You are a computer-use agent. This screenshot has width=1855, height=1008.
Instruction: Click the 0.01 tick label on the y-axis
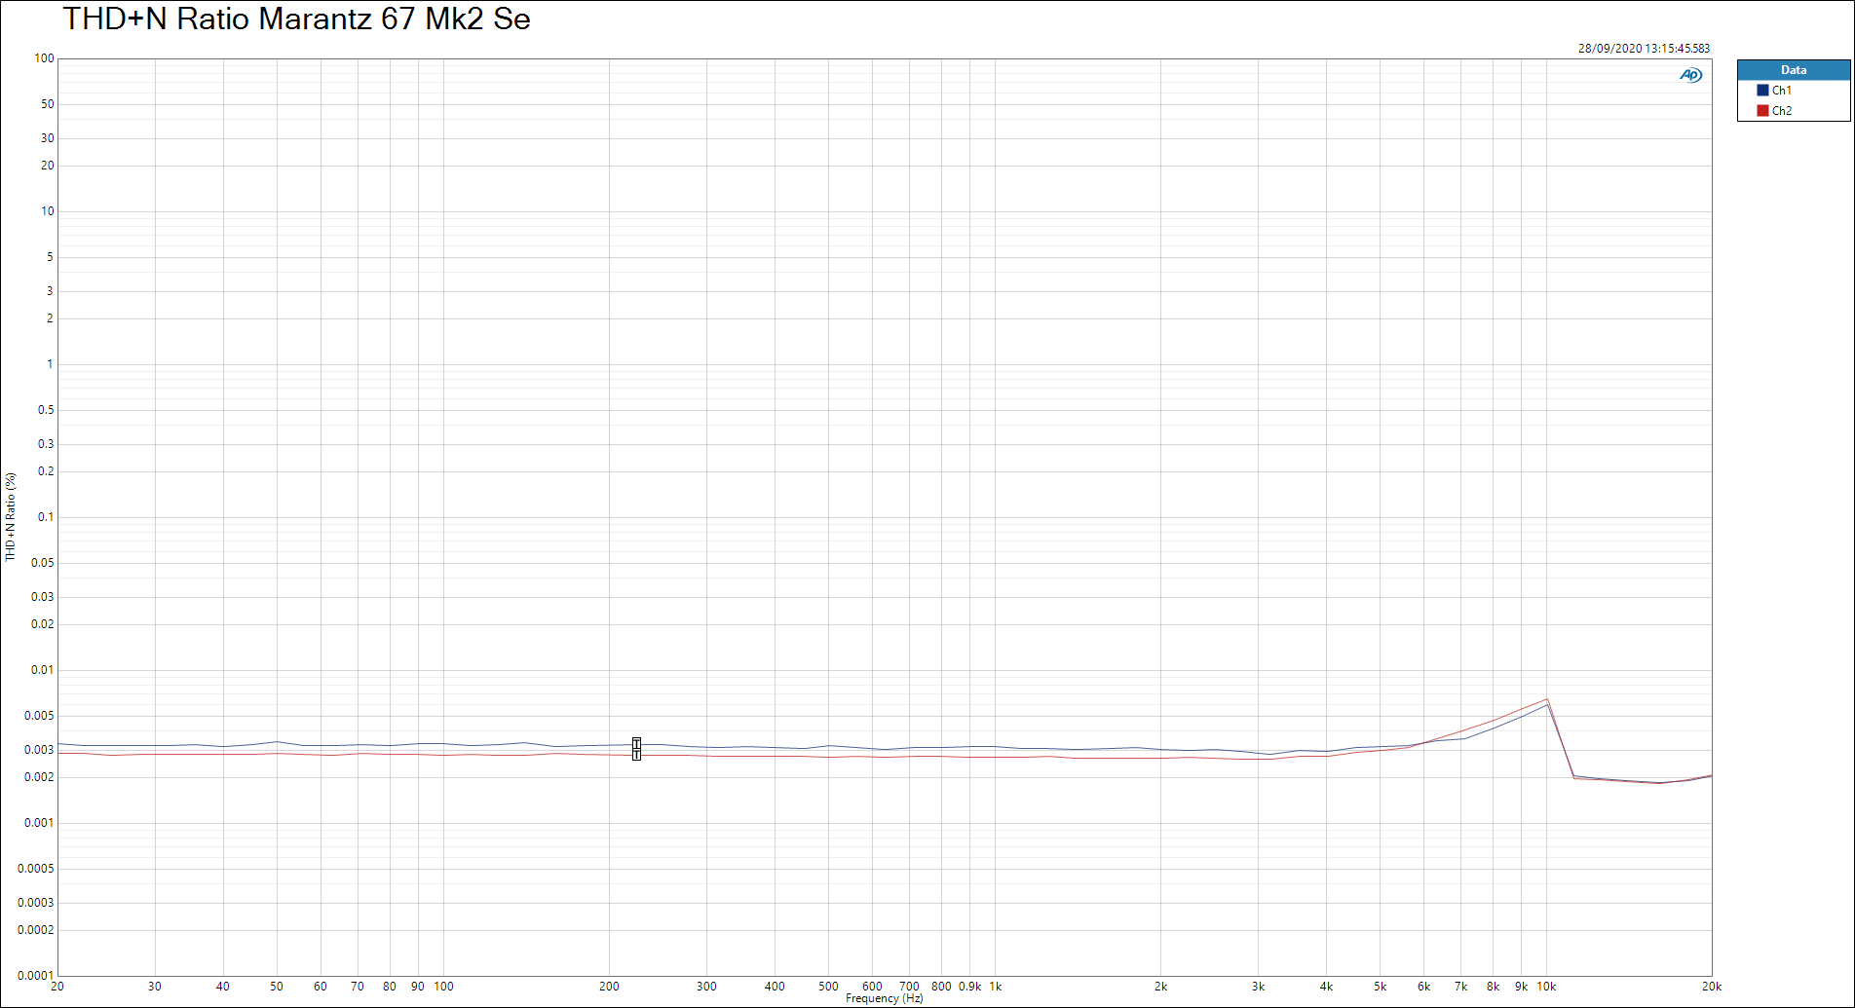click(42, 670)
